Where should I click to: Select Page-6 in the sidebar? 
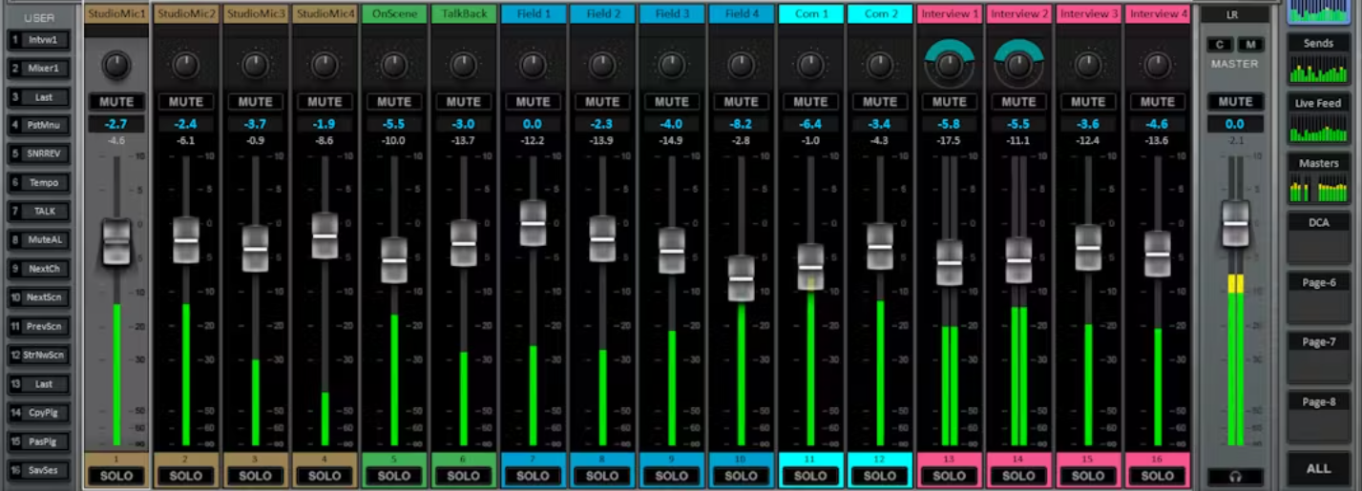(1318, 298)
